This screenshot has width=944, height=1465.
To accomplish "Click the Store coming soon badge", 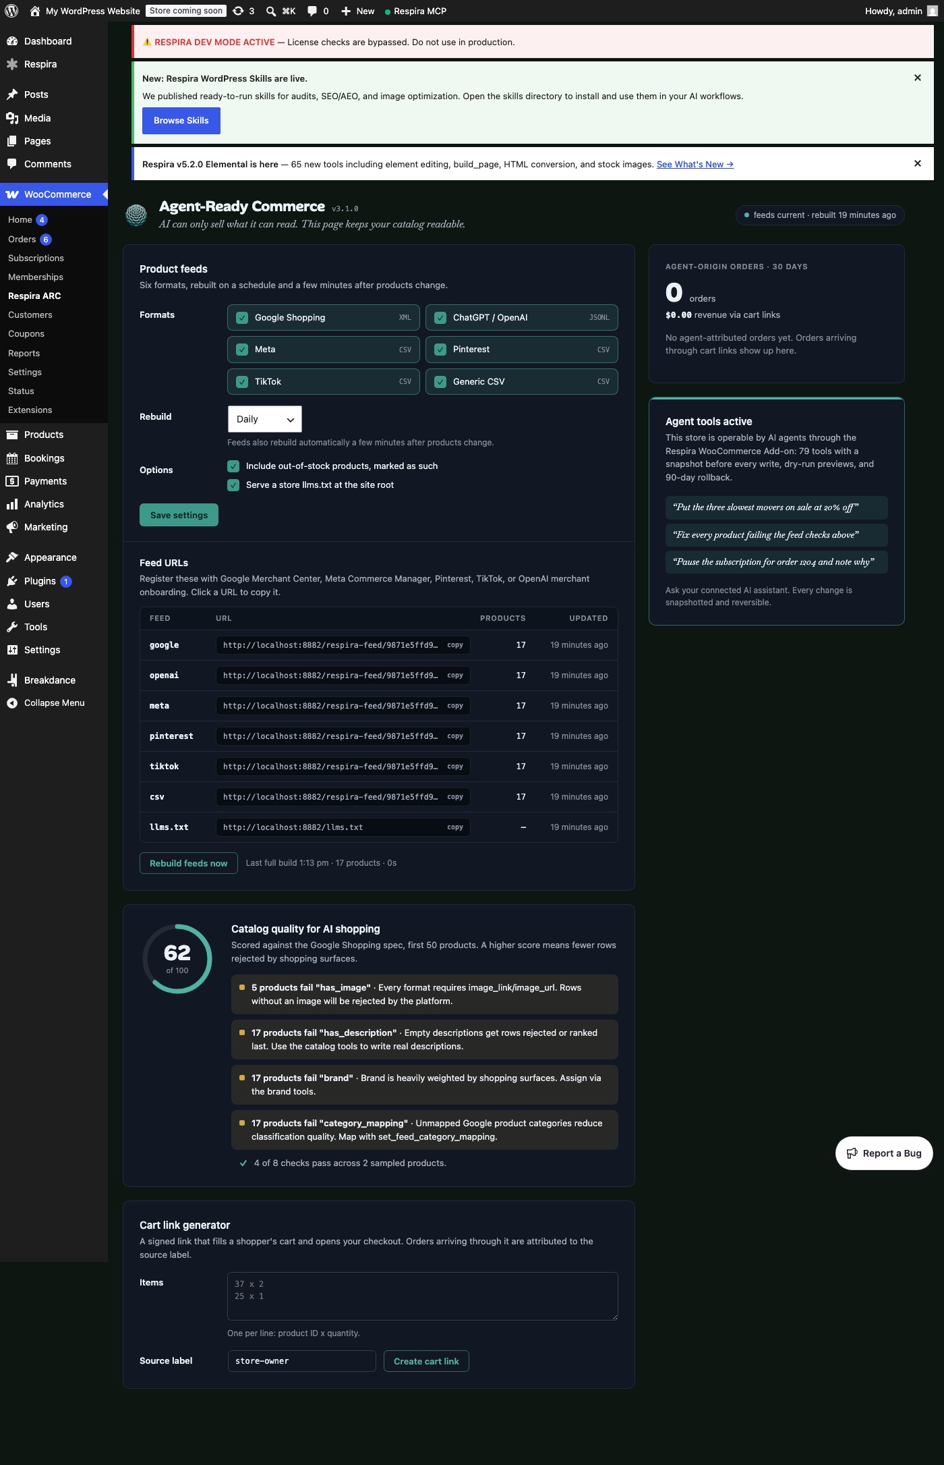I will [186, 11].
